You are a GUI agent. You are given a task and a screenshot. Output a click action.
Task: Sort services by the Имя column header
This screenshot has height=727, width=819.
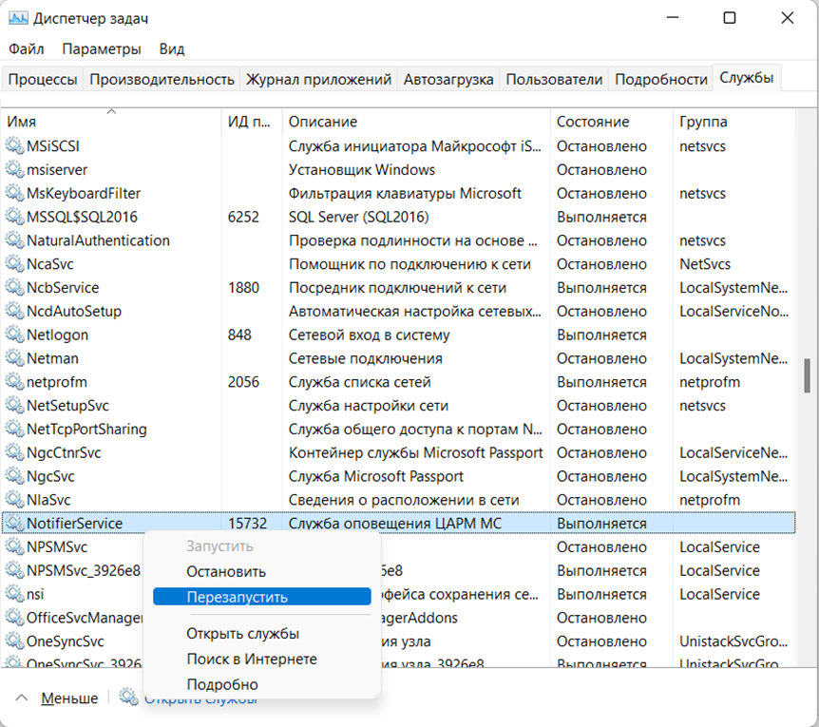(111, 122)
